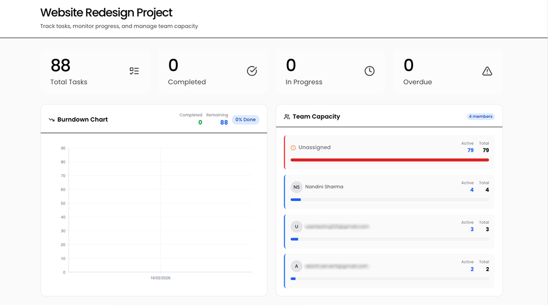Click the Overdue card label
Image resolution: width=548 pixels, height=305 pixels.
(417, 82)
